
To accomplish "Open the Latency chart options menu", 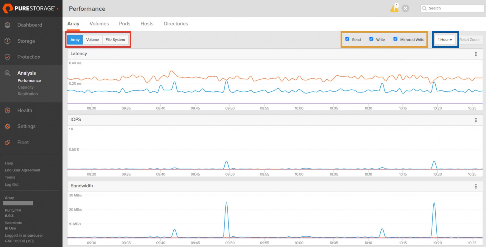I will click(476, 54).
